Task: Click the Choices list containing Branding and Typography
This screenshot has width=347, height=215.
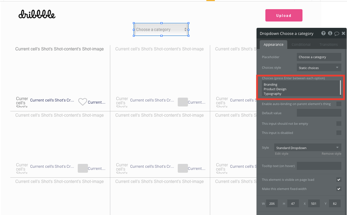Action: pos(300,88)
